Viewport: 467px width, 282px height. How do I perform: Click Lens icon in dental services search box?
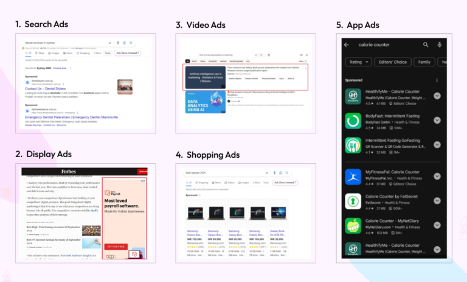[x=125, y=43]
